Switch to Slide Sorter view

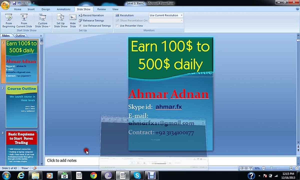246,168
